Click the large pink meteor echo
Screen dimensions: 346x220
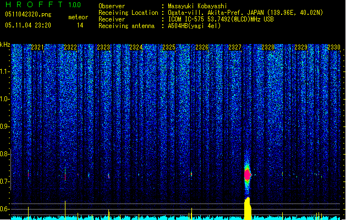click(248, 175)
